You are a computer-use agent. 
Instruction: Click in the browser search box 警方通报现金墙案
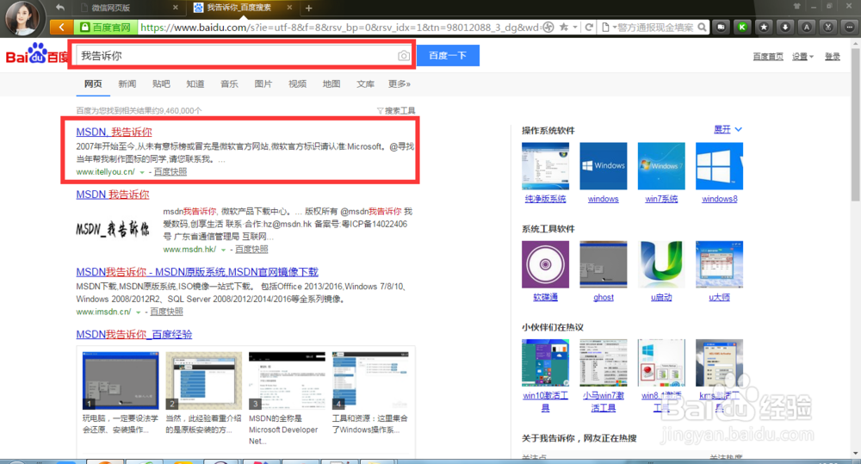[x=654, y=27]
